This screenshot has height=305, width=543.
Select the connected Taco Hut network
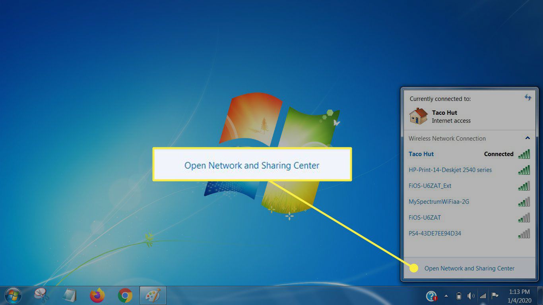click(469, 154)
